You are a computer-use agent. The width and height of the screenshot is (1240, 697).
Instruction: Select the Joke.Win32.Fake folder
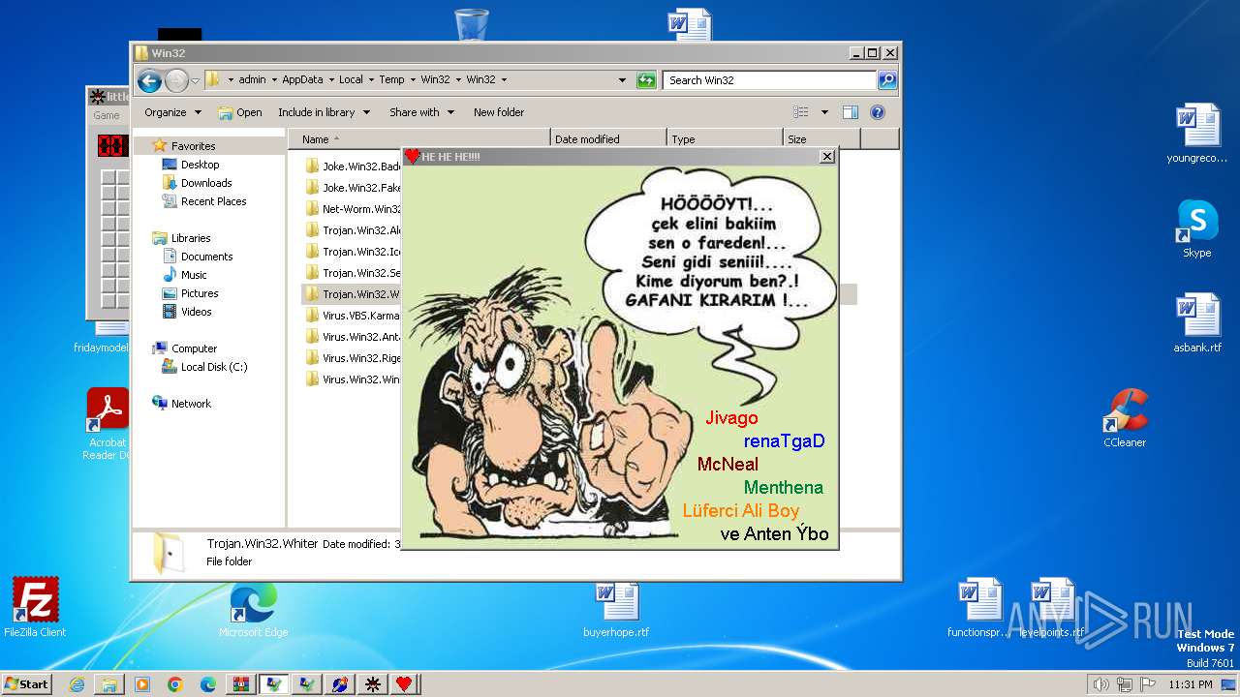pyautogui.click(x=353, y=188)
